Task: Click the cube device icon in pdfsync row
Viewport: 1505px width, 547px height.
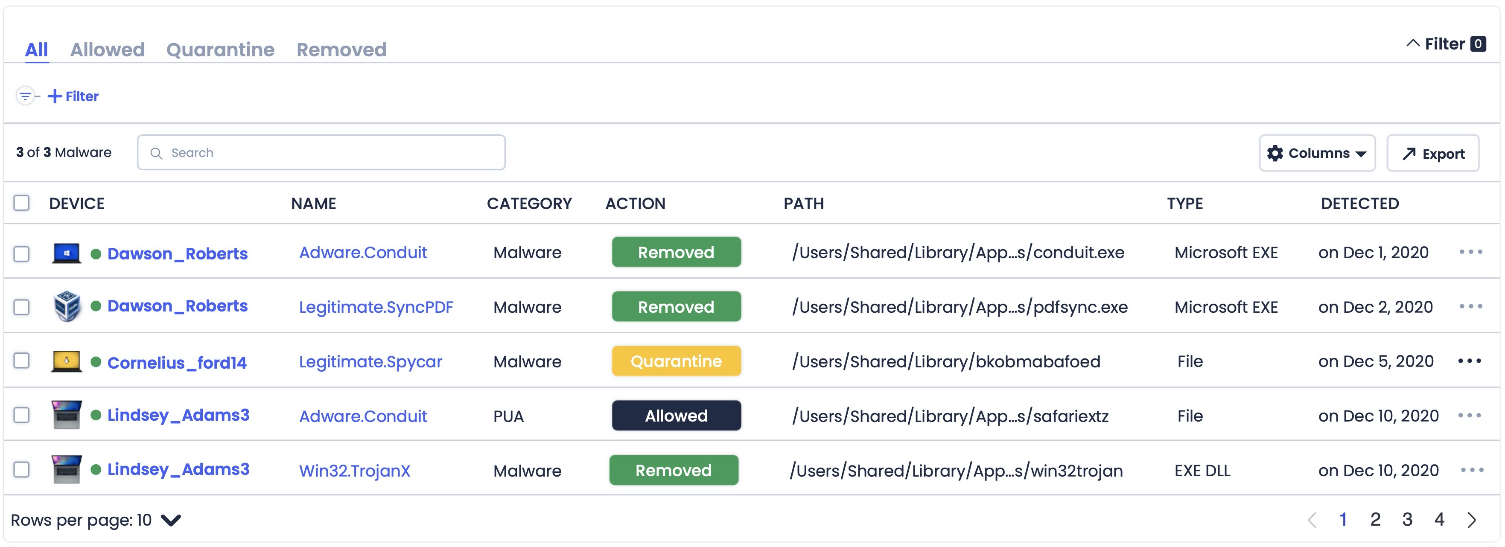Action: (x=67, y=306)
